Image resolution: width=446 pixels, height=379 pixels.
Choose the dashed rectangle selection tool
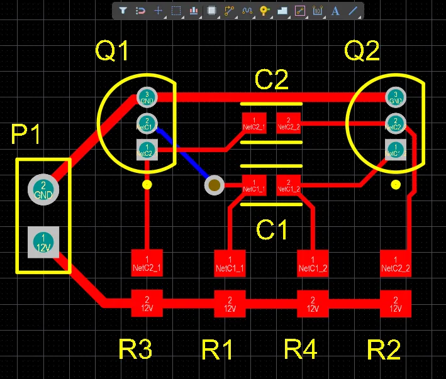(176, 11)
